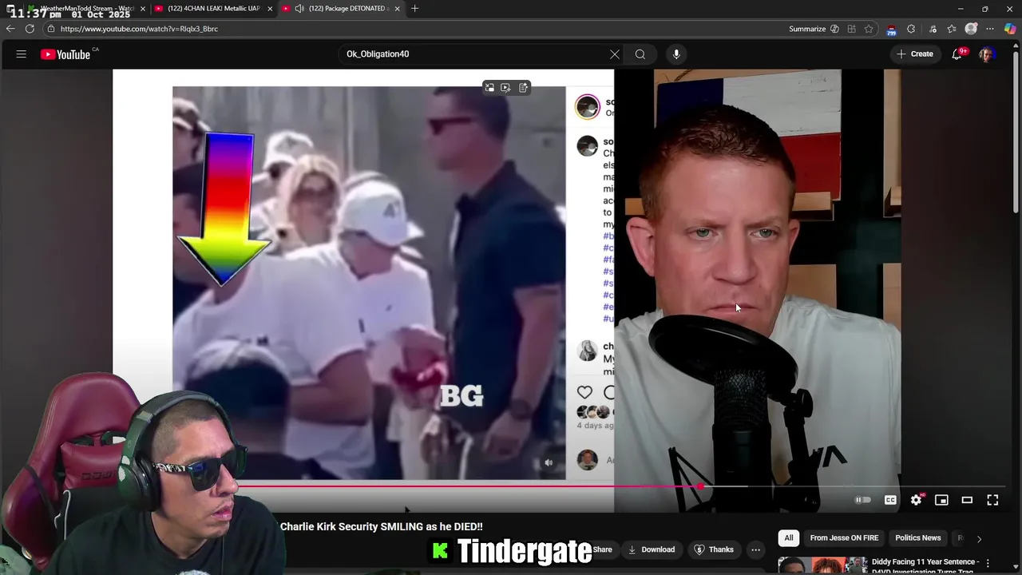The image size is (1022, 575).
Task: Go back with the browser back arrow
Action: point(10,29)
